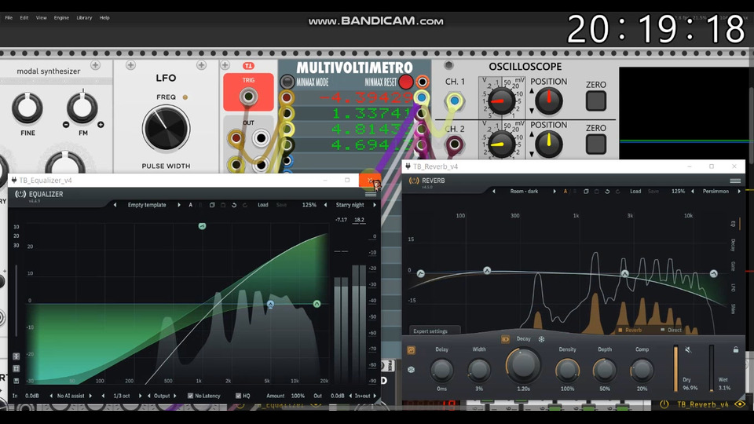
Task: Open the Library menu
Action: (x=84, y=18)
